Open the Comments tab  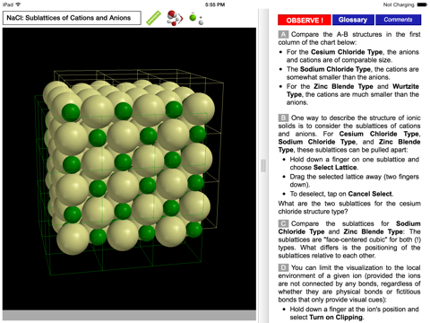(398, 20)
